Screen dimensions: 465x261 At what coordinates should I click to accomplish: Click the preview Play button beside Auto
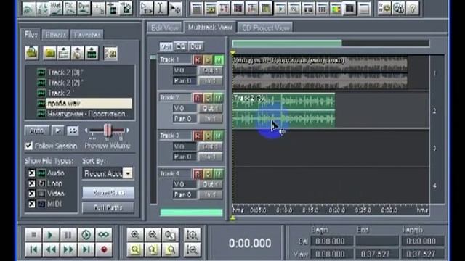[58, 130]
